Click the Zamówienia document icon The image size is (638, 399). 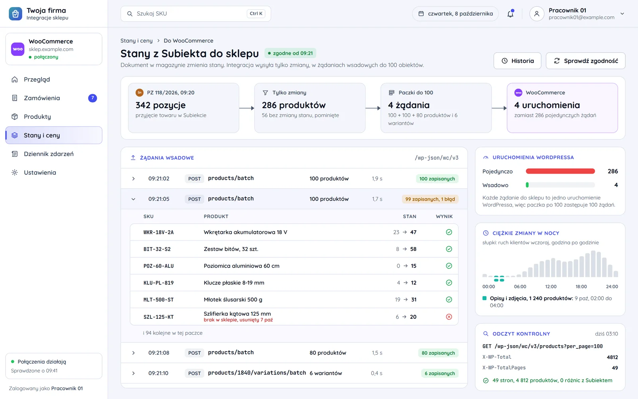(15, 98)
